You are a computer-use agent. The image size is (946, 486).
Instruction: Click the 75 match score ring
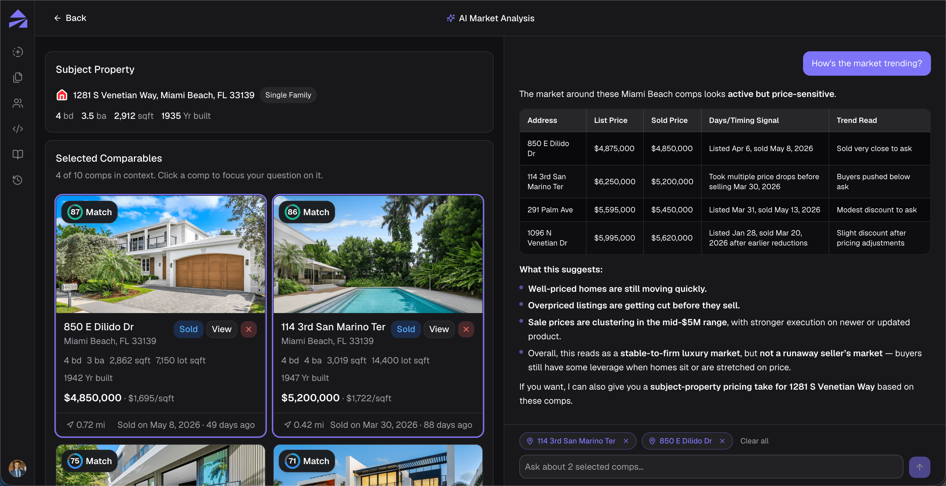pos(75,461)
